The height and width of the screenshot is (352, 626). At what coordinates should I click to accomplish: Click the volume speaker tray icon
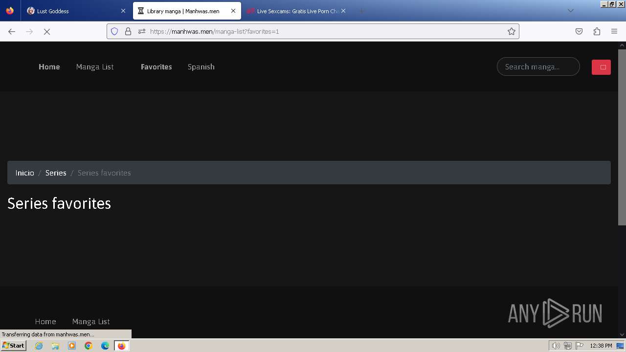[556, 346]
